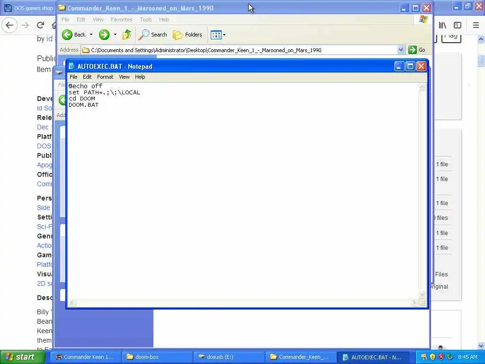The image size is (485, 364).
Task: Toggle the Folders pane in Explorer
Action: [188, 35]
